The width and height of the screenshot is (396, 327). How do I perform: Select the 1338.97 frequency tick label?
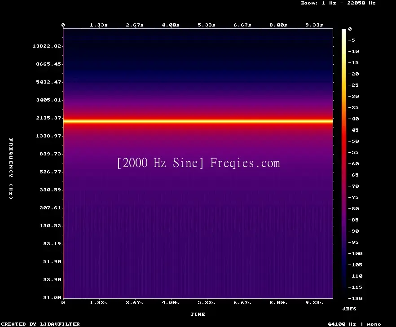pyautogui.click(x=48, y=136)
